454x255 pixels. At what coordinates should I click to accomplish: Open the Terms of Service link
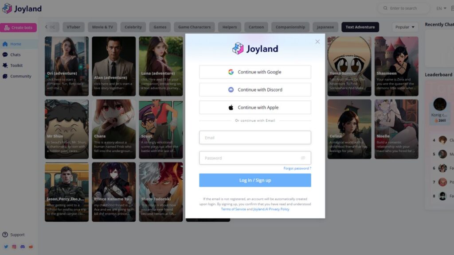pos(233,209)
